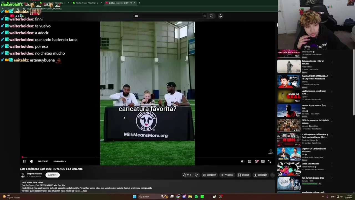355x200 pixels.
Task: Close the Mantte Stream tab
Action: [x=102, y=3]
